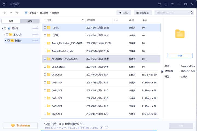Click the name column sort arrow
The image size is (197, 131).
(83, 20)
